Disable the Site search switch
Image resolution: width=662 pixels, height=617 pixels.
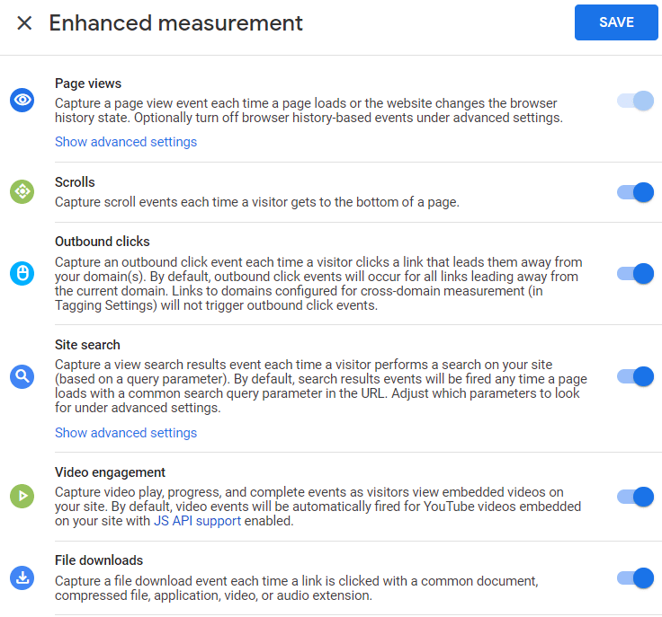(635, 376)
